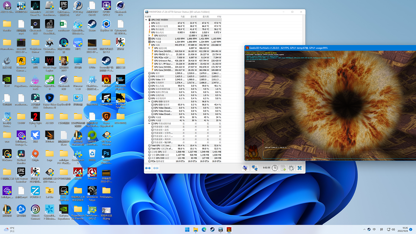Image resolution: width=416 pixels, height=234 pixels.
Task: Open KeyShot 10 desktop icon
Action: tap(106, 25)
